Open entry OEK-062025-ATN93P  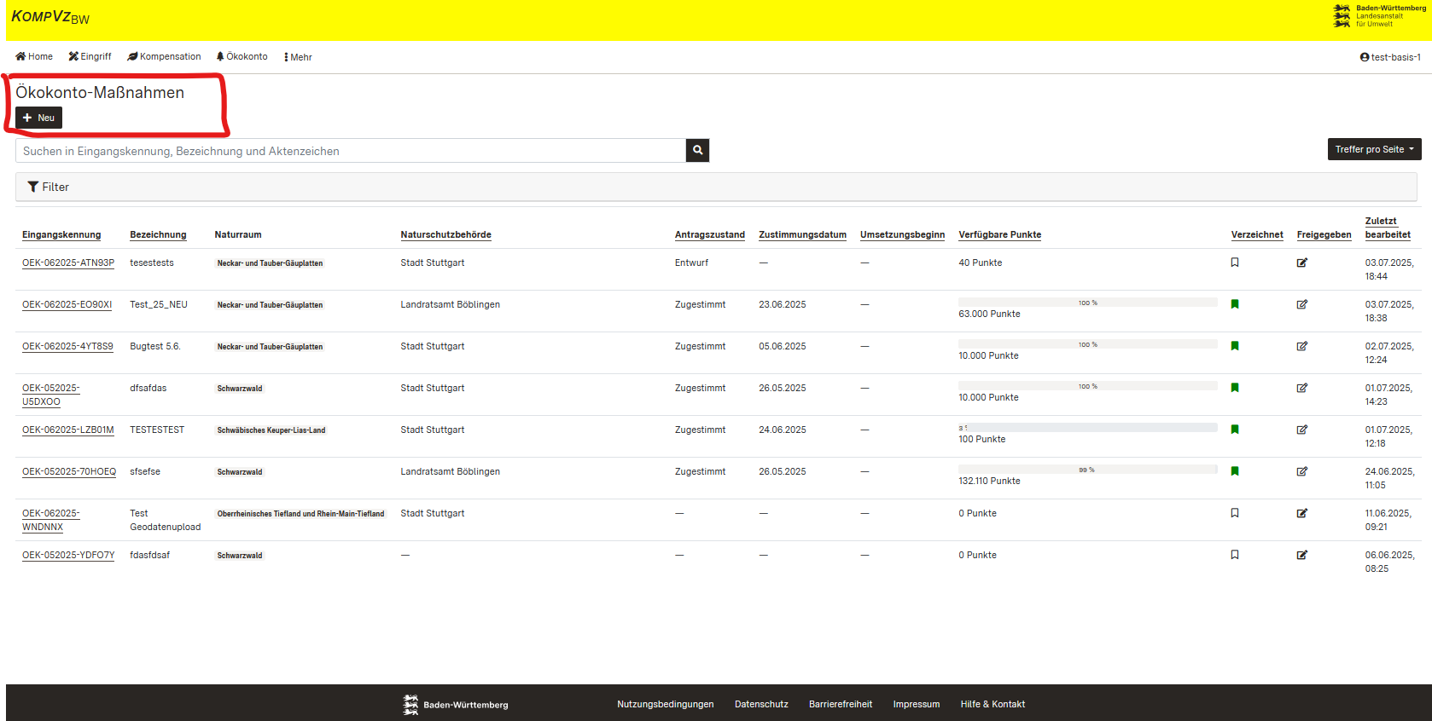[68, 262]
